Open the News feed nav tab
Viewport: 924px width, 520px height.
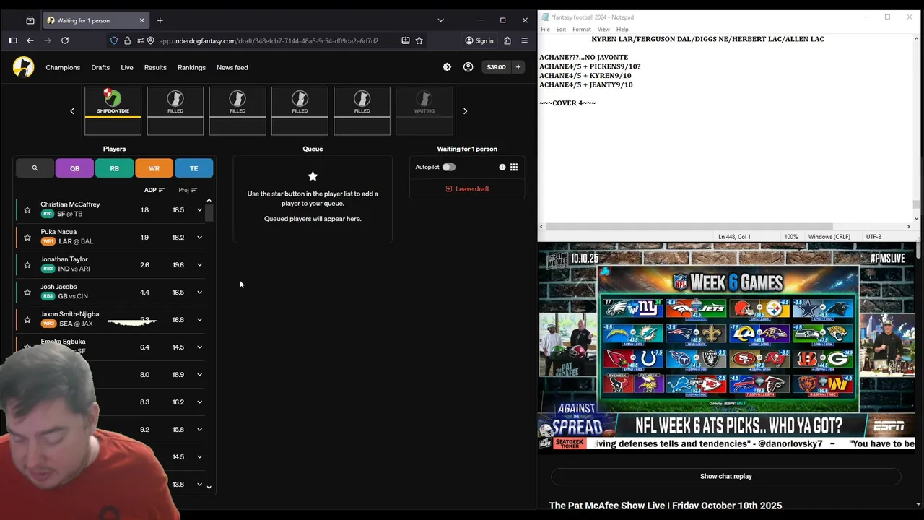pos(232,67)
